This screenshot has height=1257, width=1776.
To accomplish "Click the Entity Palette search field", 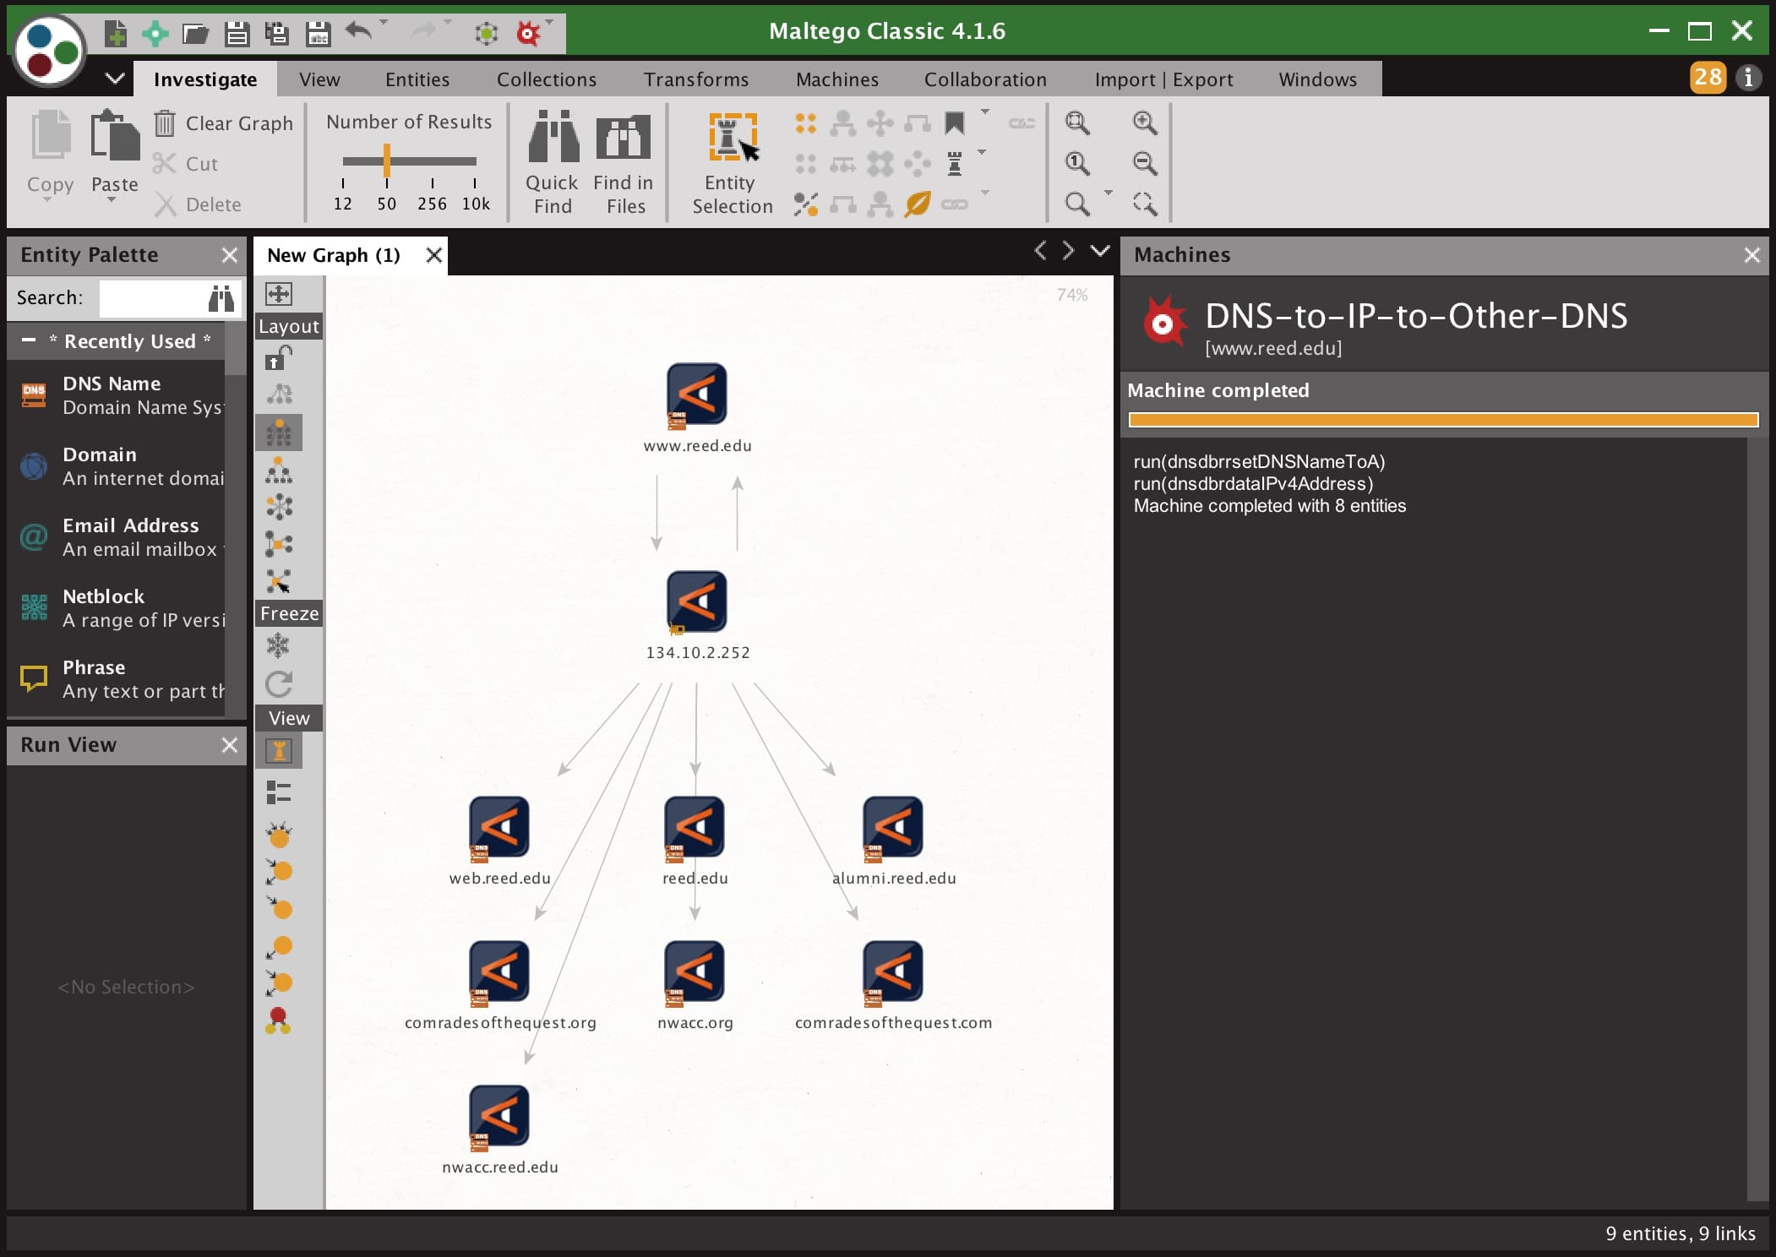I will [152, 298].
